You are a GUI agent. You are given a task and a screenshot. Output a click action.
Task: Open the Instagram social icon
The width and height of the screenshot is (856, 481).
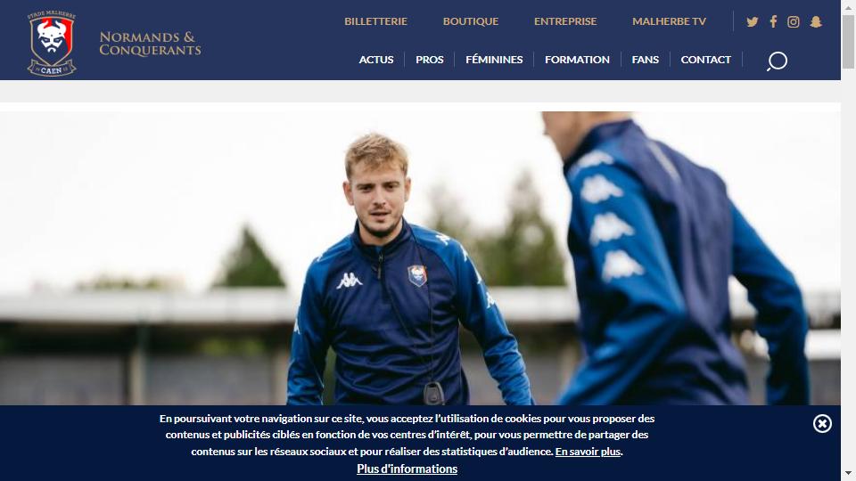(x=794, y=21)
